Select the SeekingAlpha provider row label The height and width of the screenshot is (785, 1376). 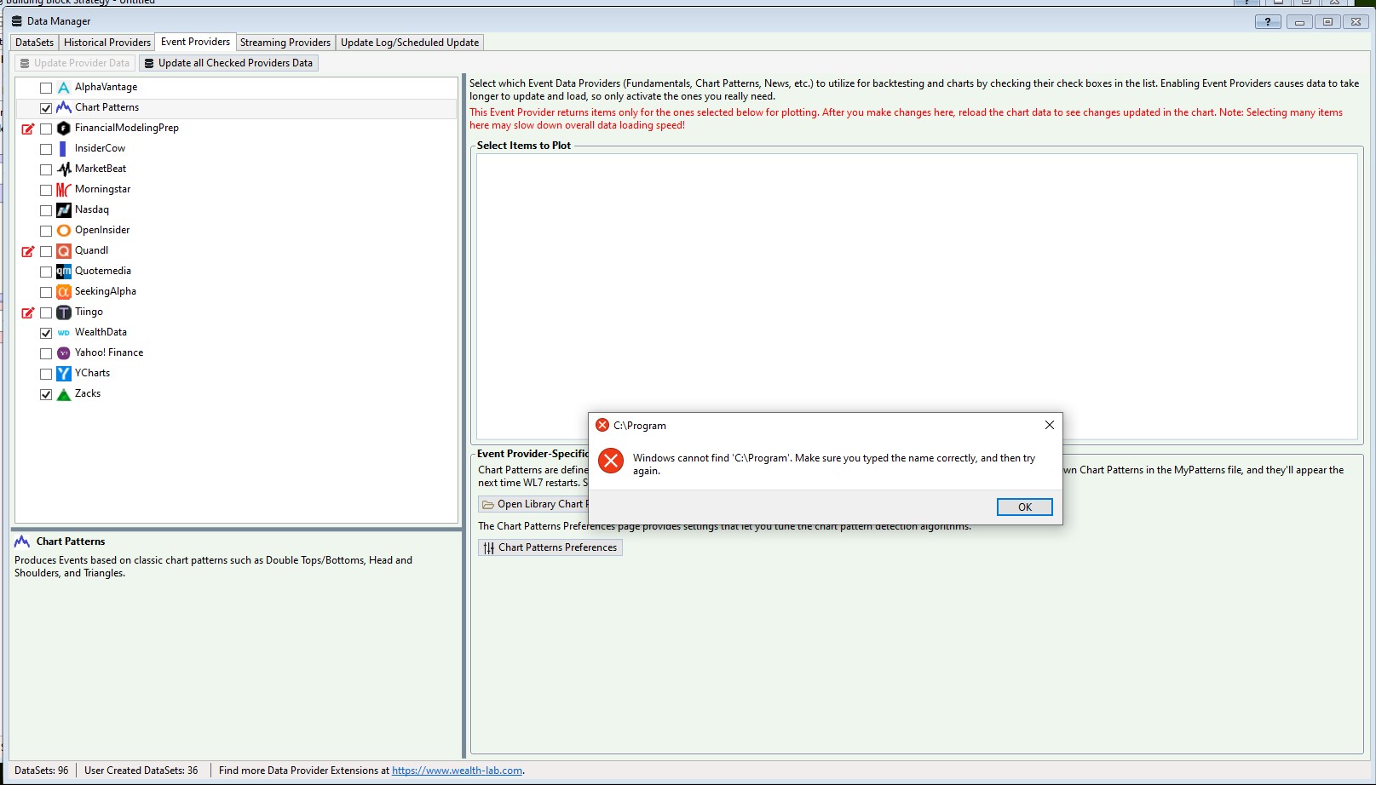[106, 291]
